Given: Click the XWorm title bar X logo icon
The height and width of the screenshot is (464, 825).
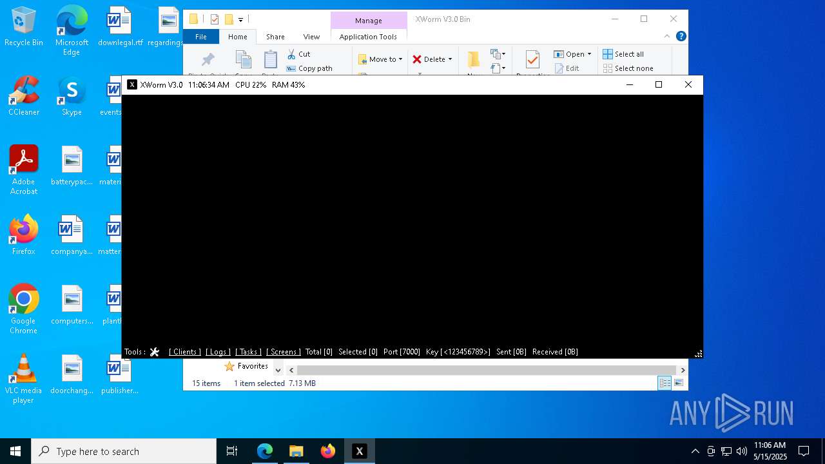Looking at the screenshot, I should [132, 84].
